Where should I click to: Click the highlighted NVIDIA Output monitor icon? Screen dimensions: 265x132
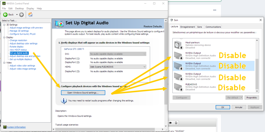pos(177,66)
